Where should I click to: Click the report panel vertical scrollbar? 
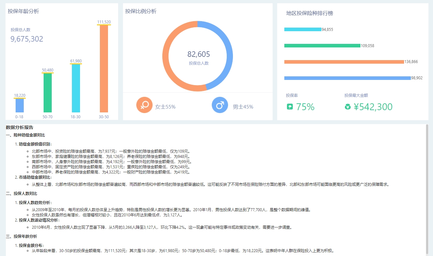(x=427, y=188)
